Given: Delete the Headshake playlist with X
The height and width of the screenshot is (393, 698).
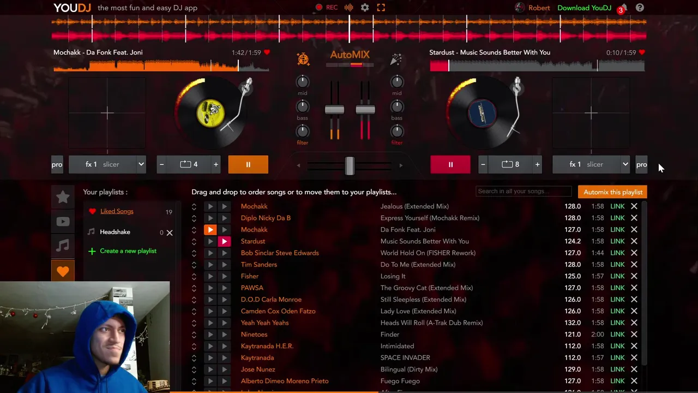Looking at the screenshot, I should 170,233.
